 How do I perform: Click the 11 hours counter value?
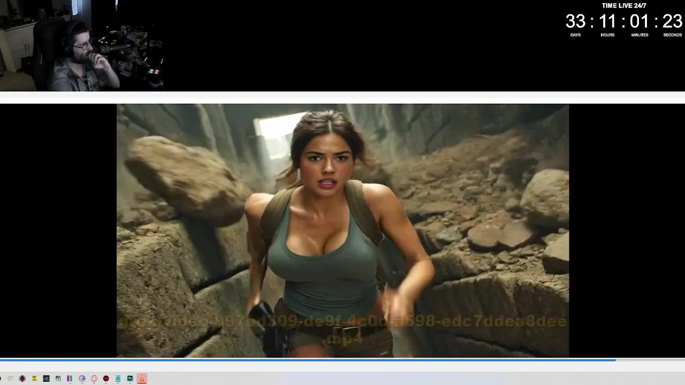[607, 21]
